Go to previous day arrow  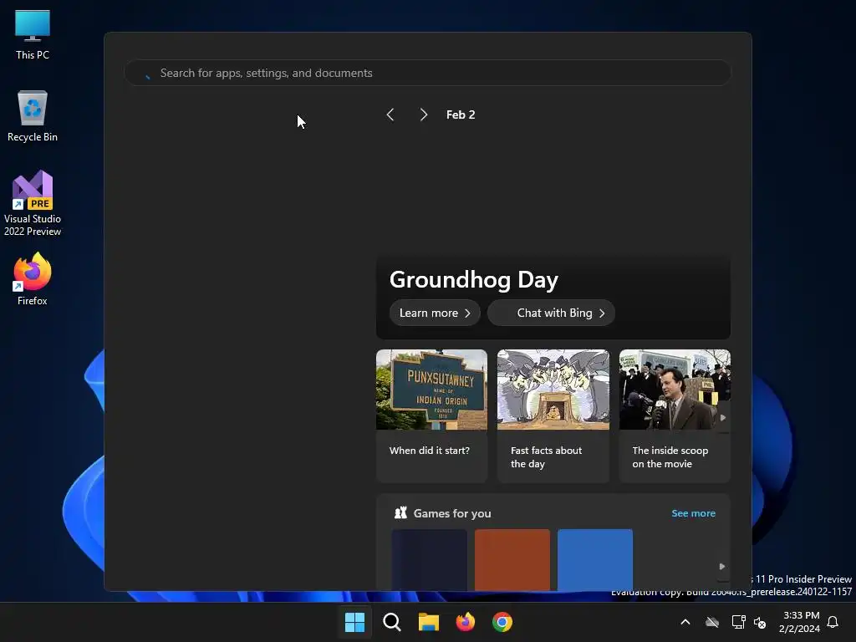point(390,115)
